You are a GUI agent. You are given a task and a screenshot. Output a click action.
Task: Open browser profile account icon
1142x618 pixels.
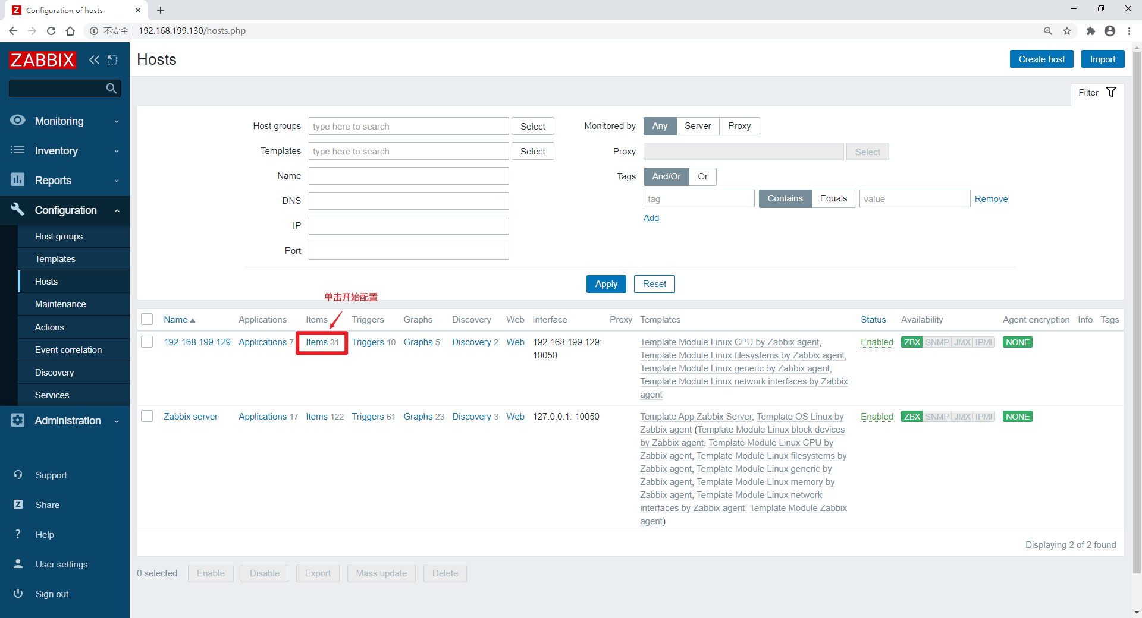coord(1110,31)
